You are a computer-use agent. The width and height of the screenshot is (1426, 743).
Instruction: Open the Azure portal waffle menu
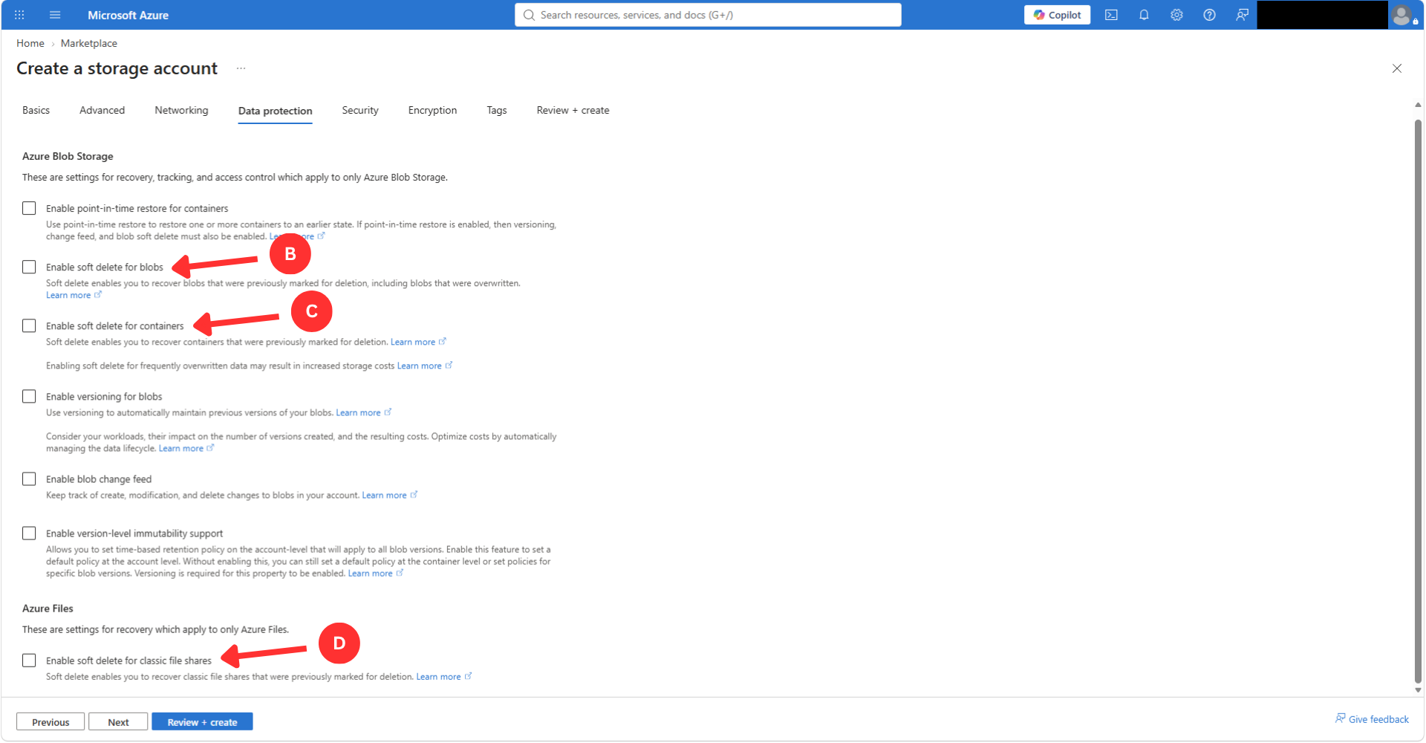pos(19,15)
